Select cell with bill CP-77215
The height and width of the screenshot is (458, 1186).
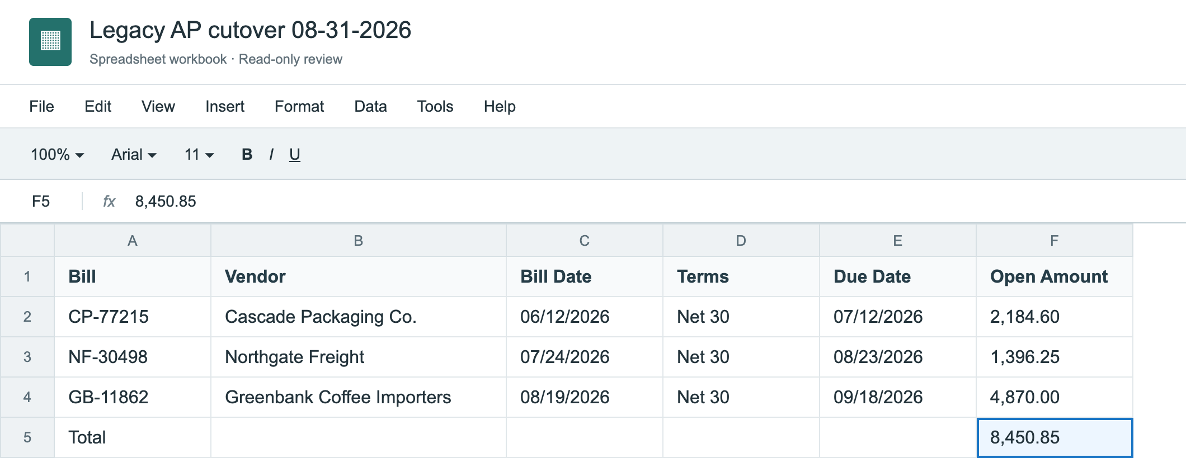[133, 317]
